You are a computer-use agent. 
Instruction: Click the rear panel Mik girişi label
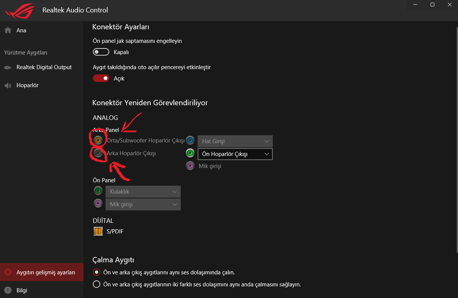(x=210, y=166)
